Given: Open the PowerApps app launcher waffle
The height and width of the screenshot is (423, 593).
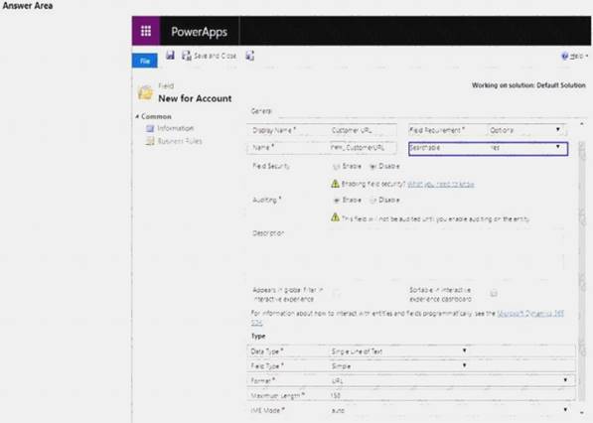Looking at the screenshot, I should tap(146, 31).
